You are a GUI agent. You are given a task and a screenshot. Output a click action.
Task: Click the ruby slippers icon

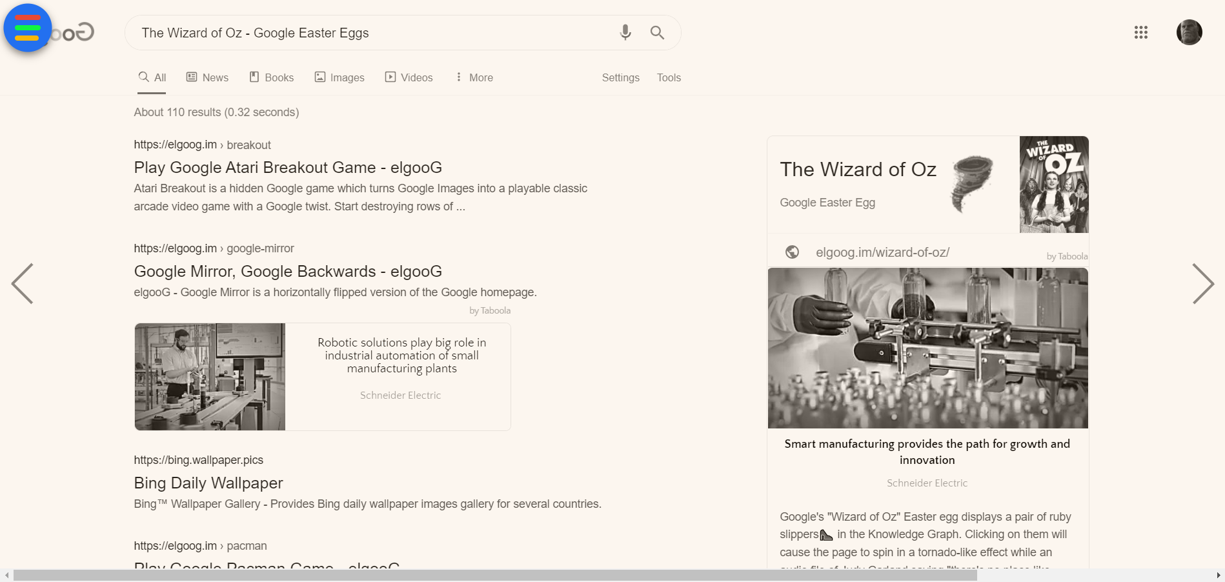(x=826, y=535)
